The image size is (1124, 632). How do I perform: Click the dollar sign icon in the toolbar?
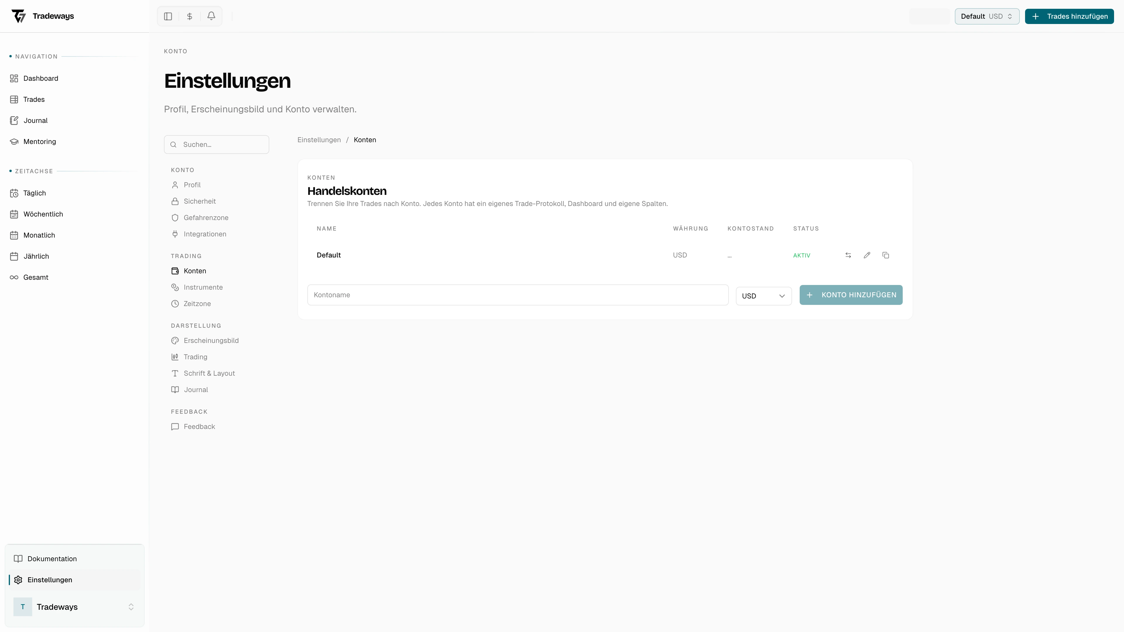click(189, 16)
